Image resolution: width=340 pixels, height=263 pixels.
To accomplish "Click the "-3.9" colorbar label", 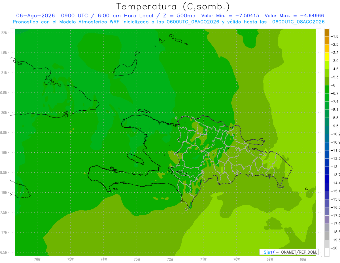I will click(335, 61).
